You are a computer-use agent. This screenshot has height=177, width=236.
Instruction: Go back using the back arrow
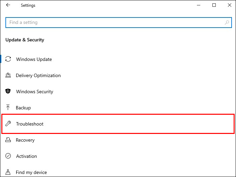tap(8, 5)
